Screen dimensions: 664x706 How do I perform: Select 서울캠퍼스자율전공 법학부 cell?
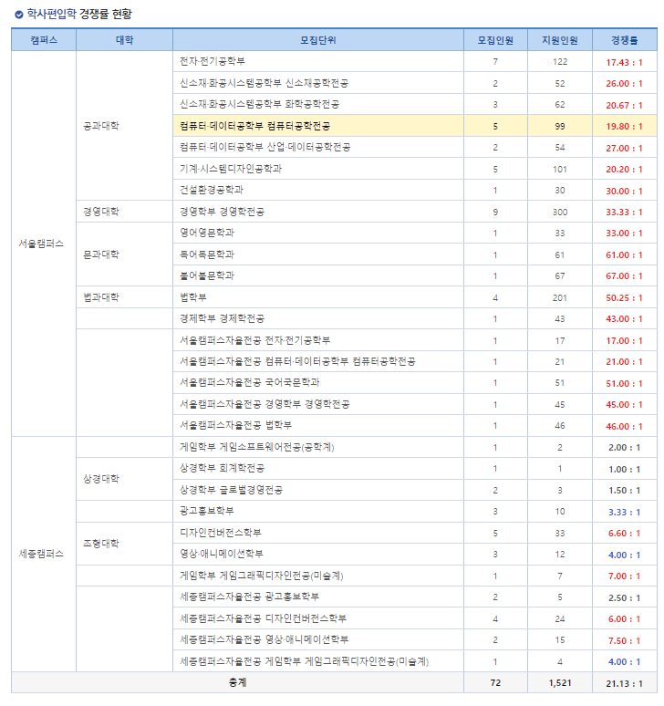click(318, 425)
